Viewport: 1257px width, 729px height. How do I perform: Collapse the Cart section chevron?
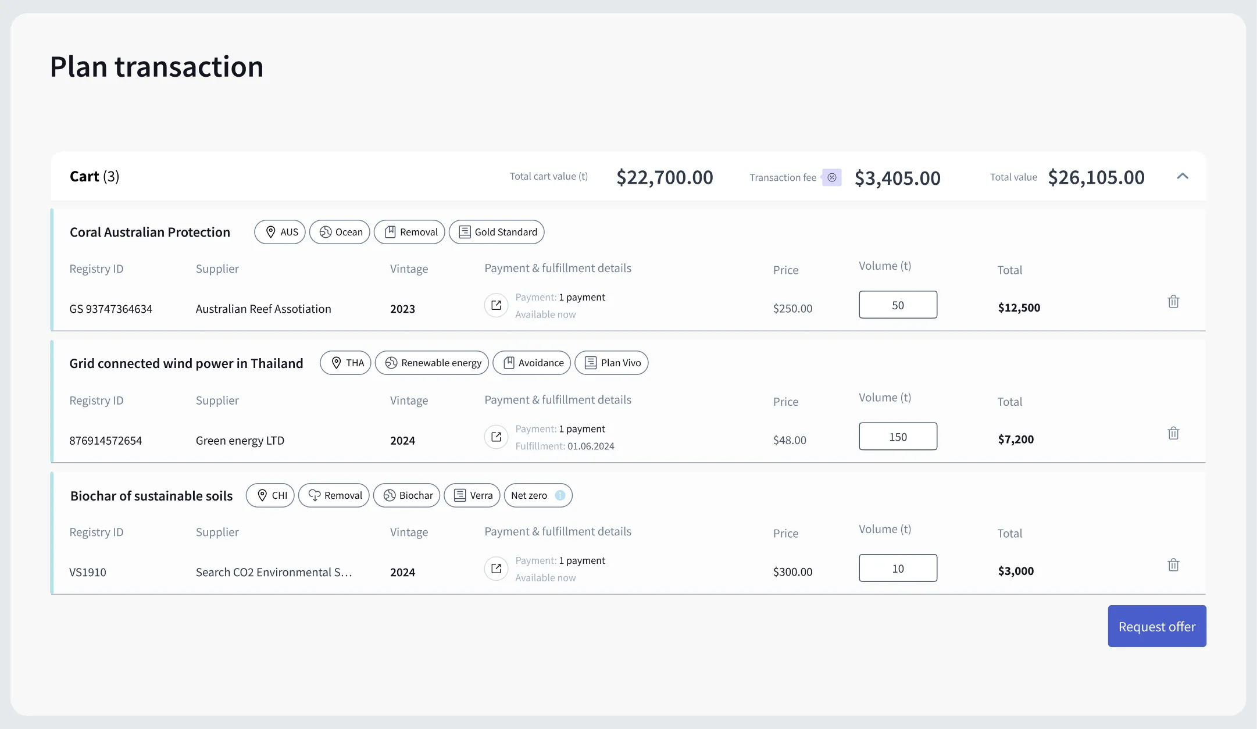point(1183,176)
